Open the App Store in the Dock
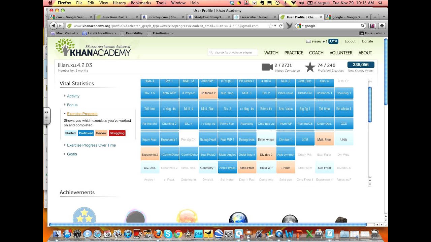 [67, 234]
